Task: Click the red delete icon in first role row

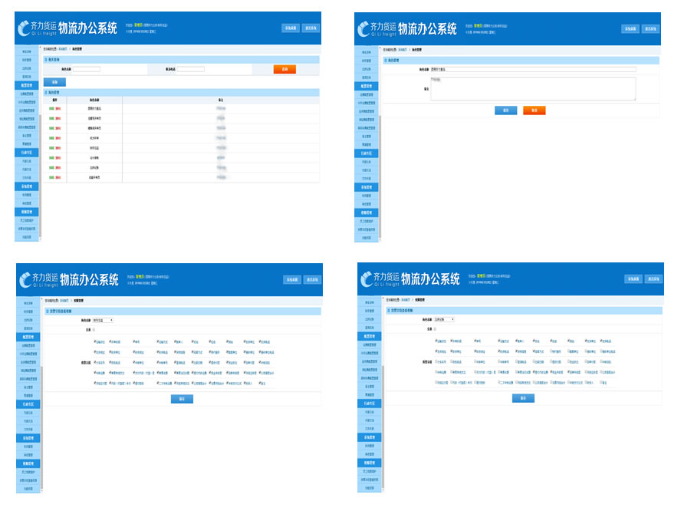Action: (58, 108)
